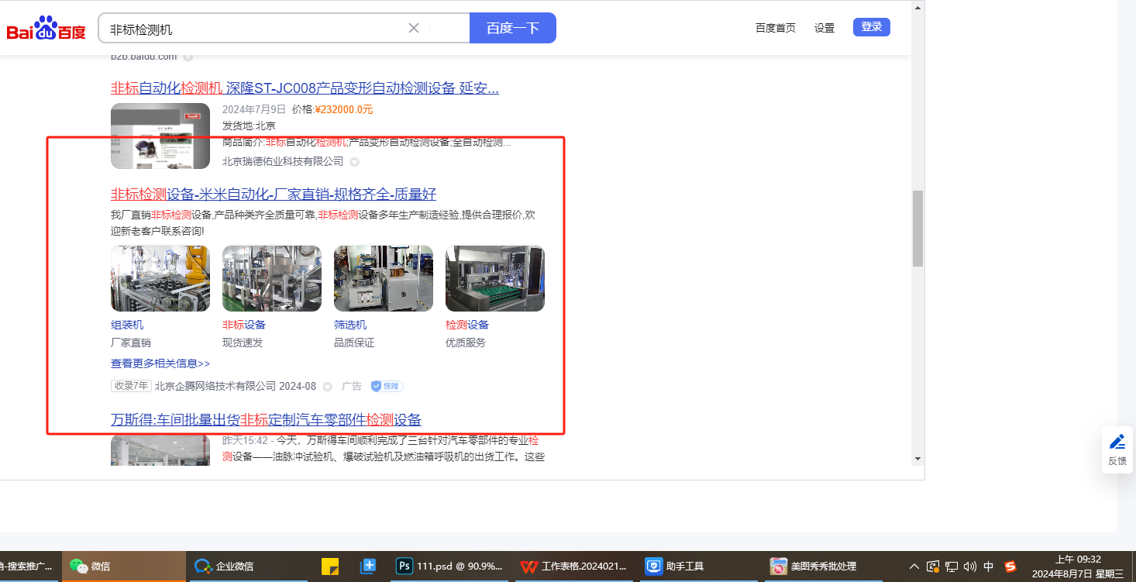Open the network tray icon
The width and height of the screenshot is (1136, 582).
(952, 567)
